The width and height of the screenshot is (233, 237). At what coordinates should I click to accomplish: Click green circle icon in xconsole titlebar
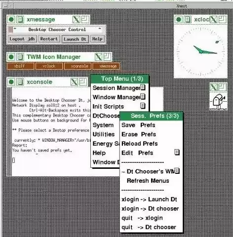pos(11,82)
